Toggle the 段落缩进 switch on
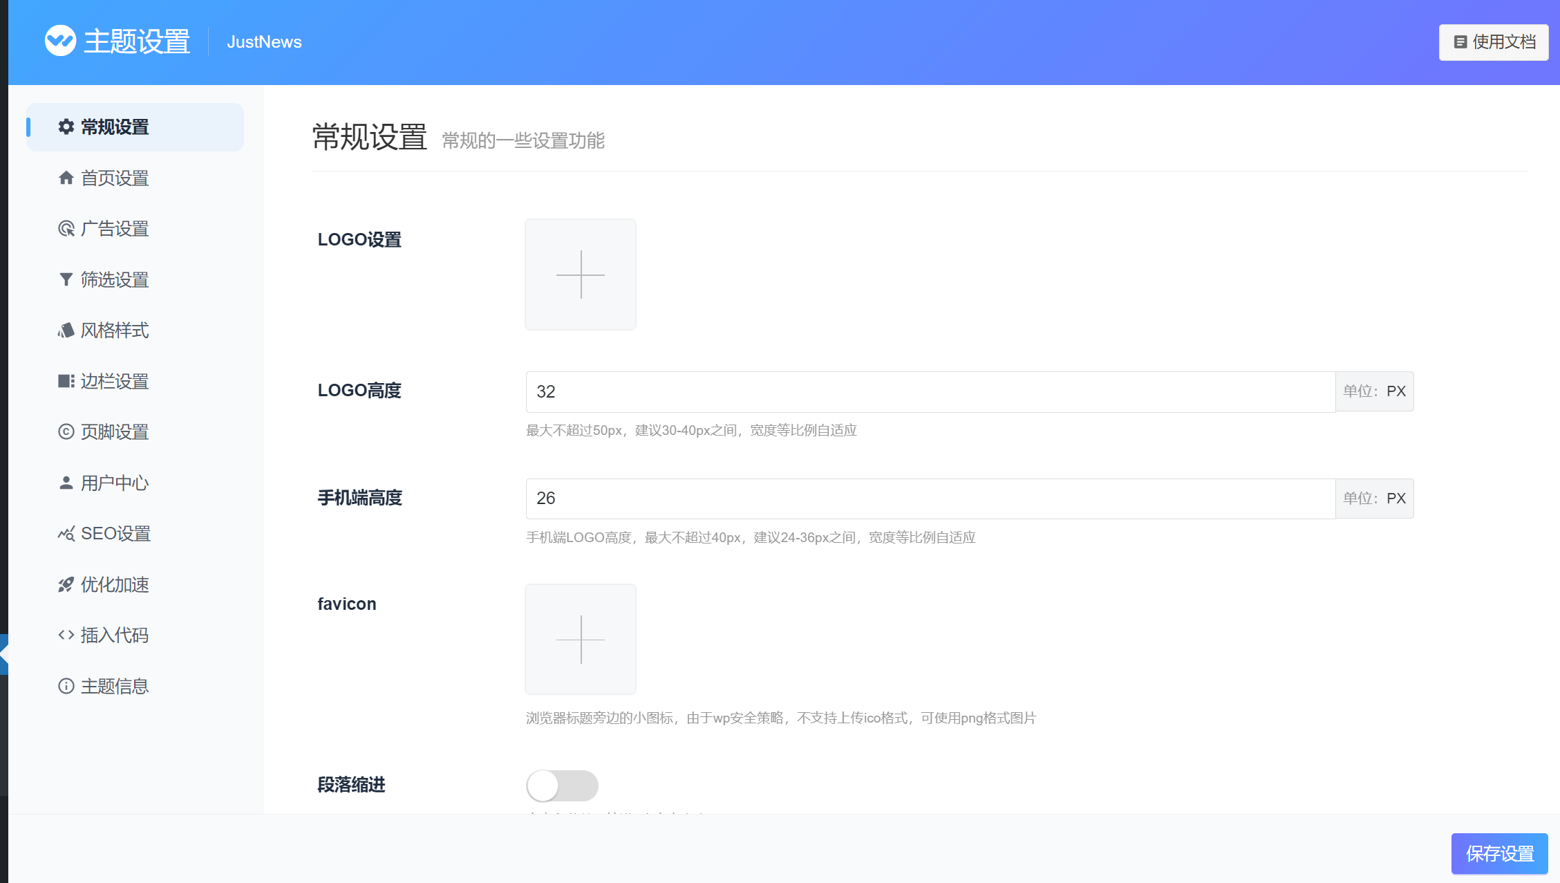Viewport: 1560px width, 883px height. [562, 786]
